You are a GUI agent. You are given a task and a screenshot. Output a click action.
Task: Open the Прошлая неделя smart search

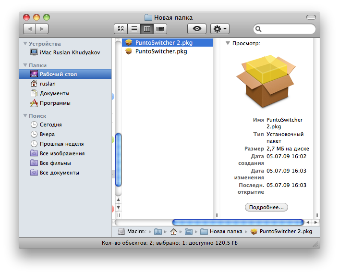pyautogui.click(x=65, y=144)
